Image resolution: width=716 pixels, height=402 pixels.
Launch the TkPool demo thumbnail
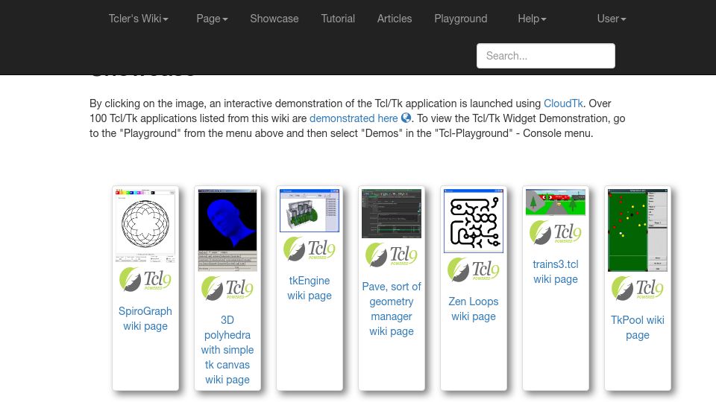click(638, 230)
